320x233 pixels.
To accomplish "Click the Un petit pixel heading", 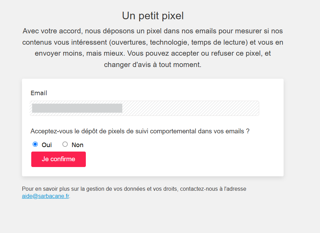I will pos(153,16).
